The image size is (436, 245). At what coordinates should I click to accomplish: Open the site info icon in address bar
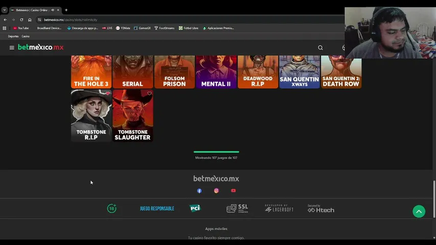point(39,20)
